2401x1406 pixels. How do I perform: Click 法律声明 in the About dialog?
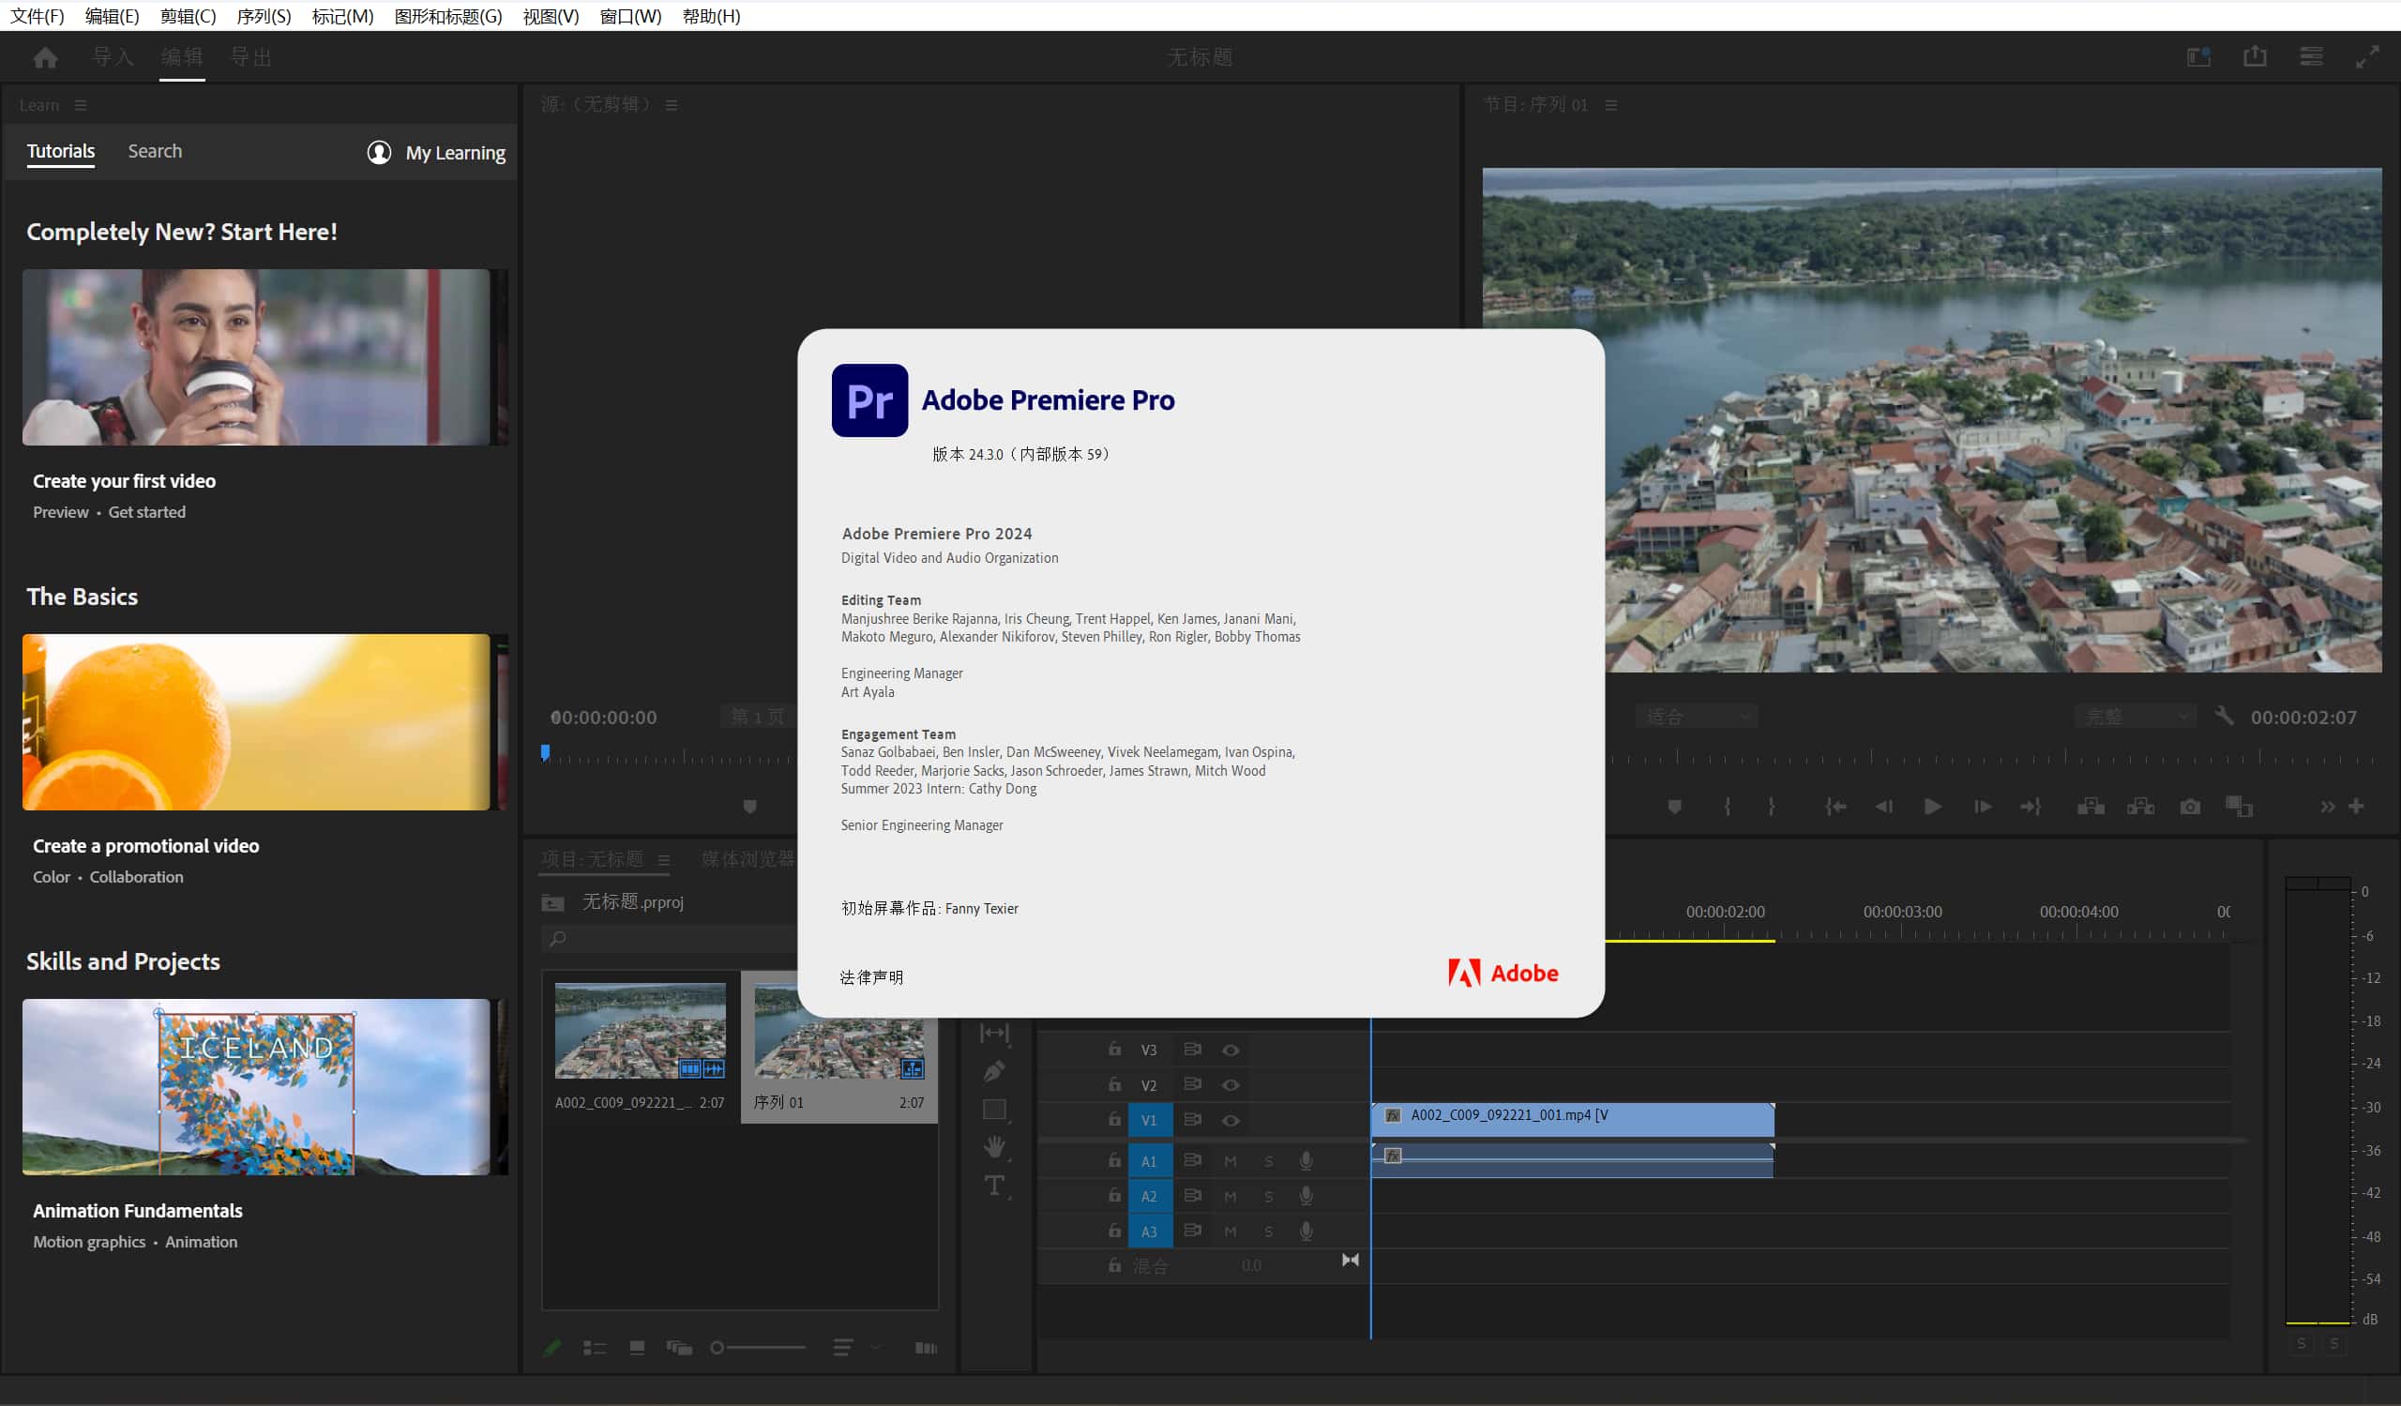[x=871, y=976]
